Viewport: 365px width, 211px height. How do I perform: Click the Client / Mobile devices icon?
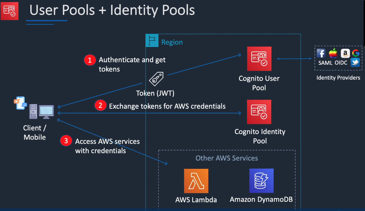pos(34,108)
